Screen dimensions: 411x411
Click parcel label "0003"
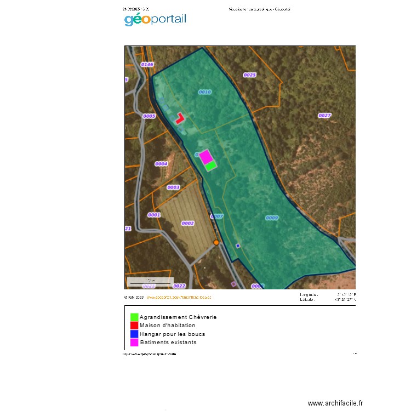point(173,187)
